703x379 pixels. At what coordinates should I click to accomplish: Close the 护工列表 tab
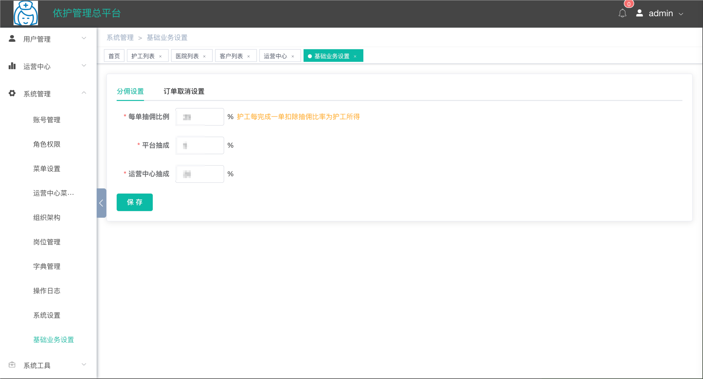(x=160, y=56)
